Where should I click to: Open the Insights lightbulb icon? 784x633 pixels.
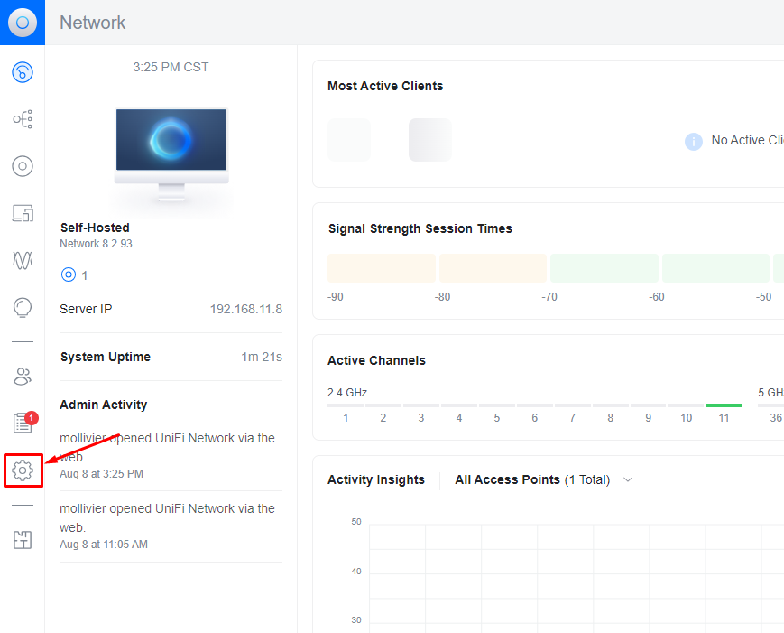(23, 307)
